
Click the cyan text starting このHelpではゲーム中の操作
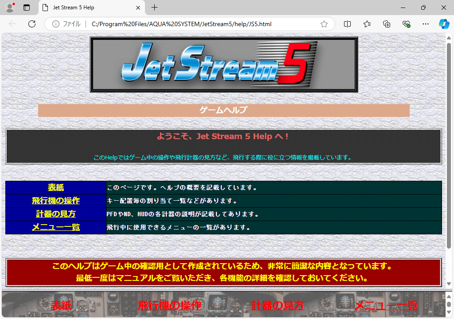pyautogui.click(x=223, y=157)
